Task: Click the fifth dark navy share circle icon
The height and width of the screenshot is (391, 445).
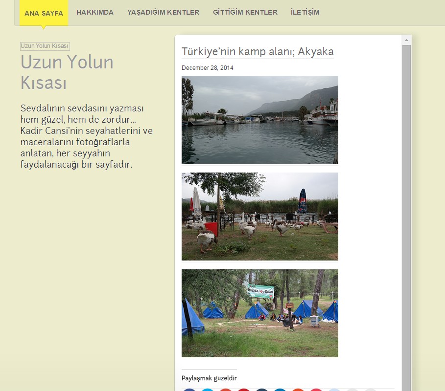Action: click(262, 390)
